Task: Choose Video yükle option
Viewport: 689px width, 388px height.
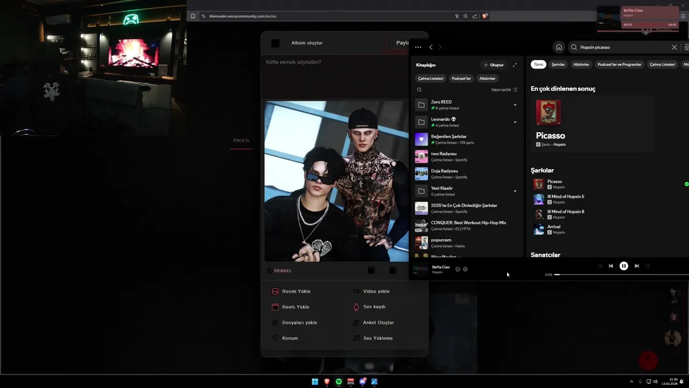Action: [371, 291]
